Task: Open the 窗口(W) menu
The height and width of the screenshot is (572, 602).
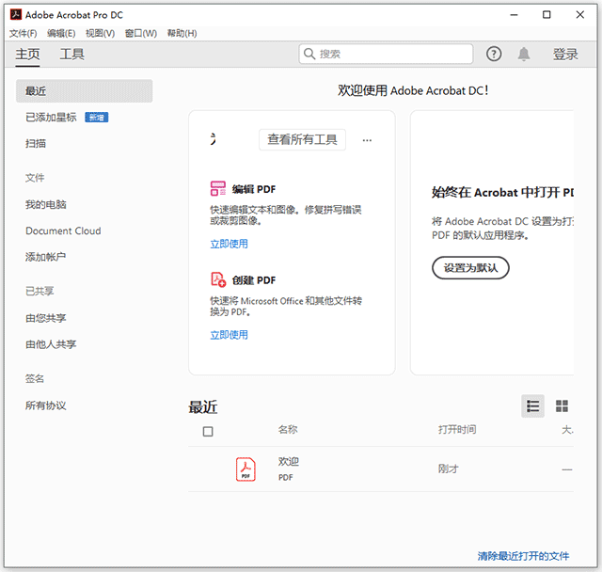Action: tap(141, 34)
